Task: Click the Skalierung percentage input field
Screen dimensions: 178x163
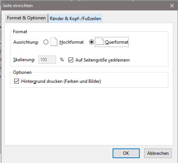Action: 47,60
